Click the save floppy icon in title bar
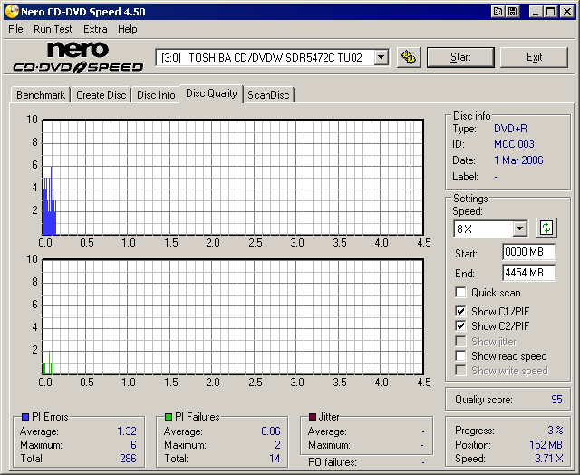Viewport: 580px width, 475px height. pyautogui.click(x=512, y=12)
